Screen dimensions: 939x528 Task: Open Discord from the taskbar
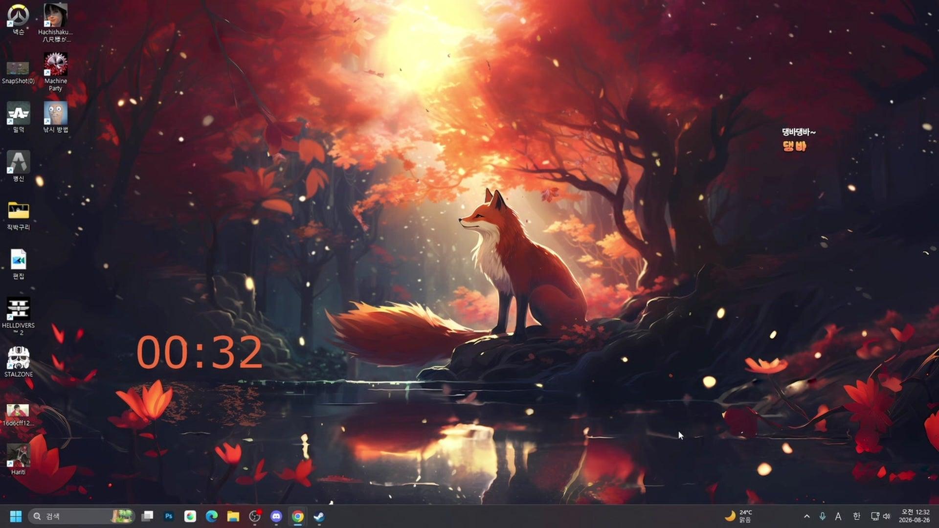[x=276, y=516]
